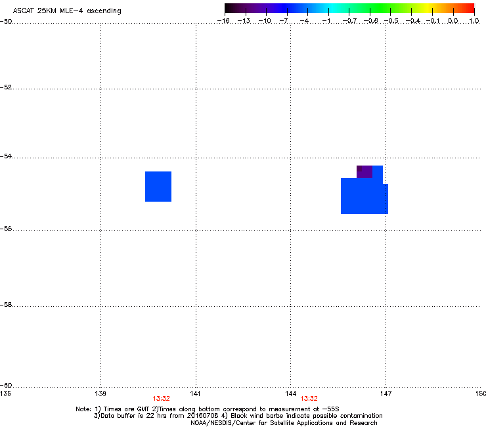Image resolution: width=486 pixels, height=427 pixels.
Task: Click the "-4" color bar label
Action: coord(304,21)
